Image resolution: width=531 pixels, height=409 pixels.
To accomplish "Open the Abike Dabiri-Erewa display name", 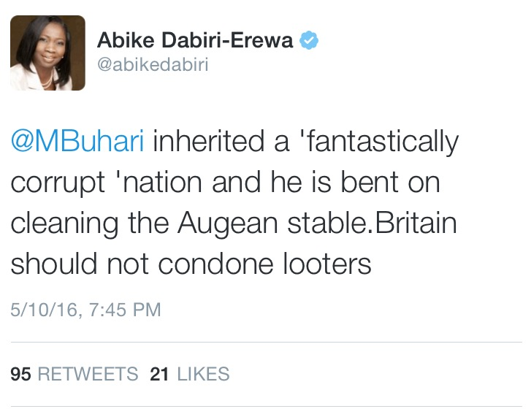I will click(195, 40).
